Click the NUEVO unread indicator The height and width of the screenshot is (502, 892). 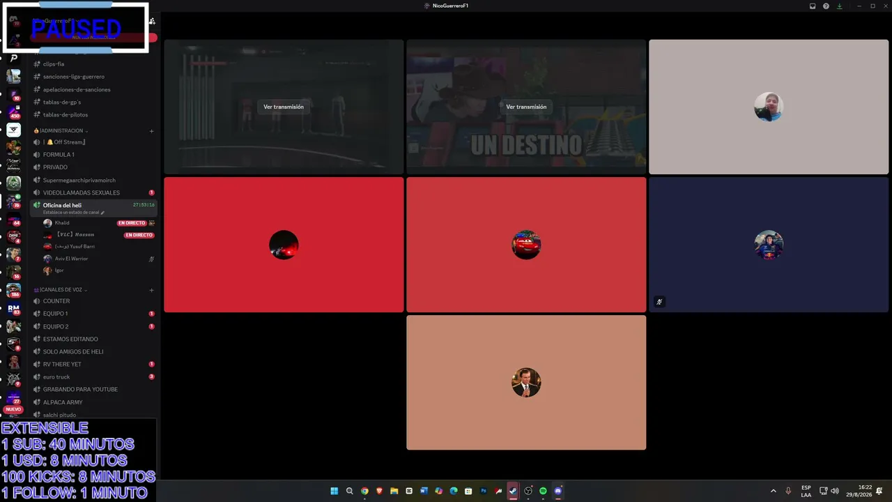(13, 409)
